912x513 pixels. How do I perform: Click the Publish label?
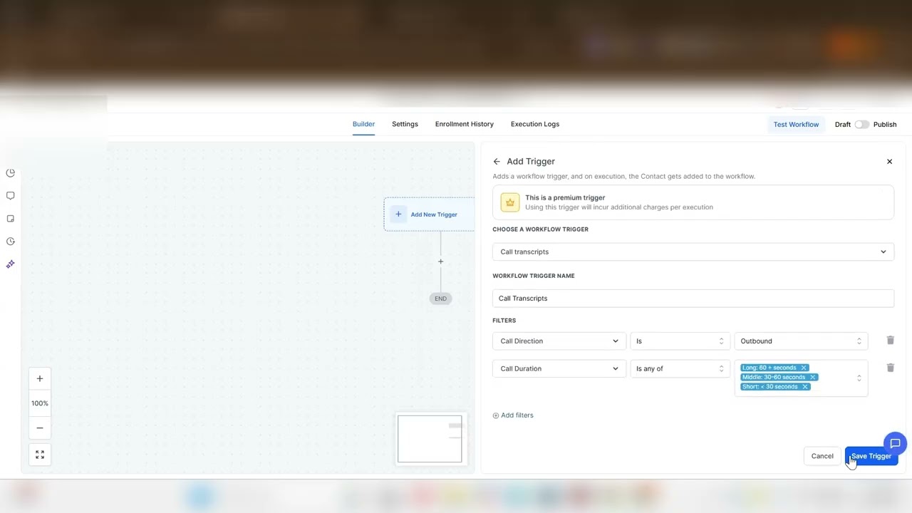(885, 124)
